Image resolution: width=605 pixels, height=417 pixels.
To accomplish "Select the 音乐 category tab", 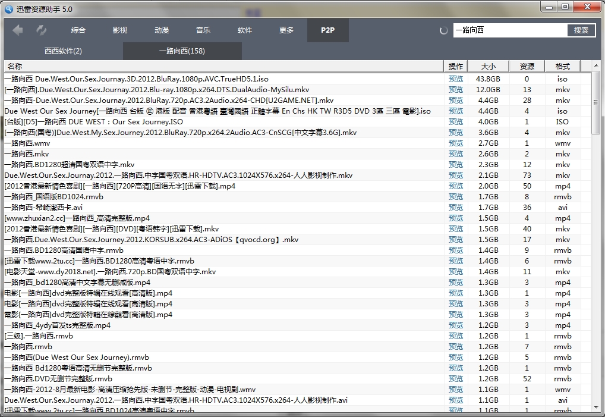I will 203,30.
